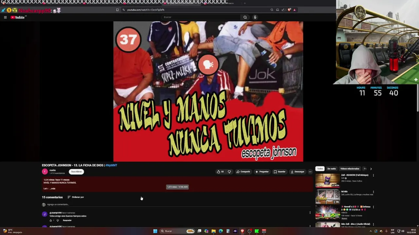Save the video with the Guardar button
Screen dimensions: 419x235
[280, 172]
